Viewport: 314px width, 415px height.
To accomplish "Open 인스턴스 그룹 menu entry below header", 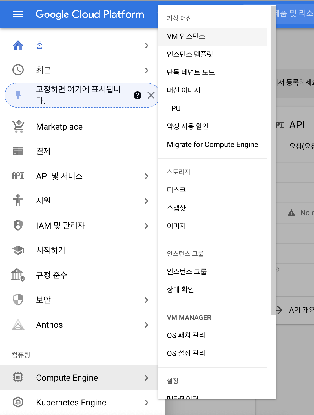I will (x=213, y=271).
